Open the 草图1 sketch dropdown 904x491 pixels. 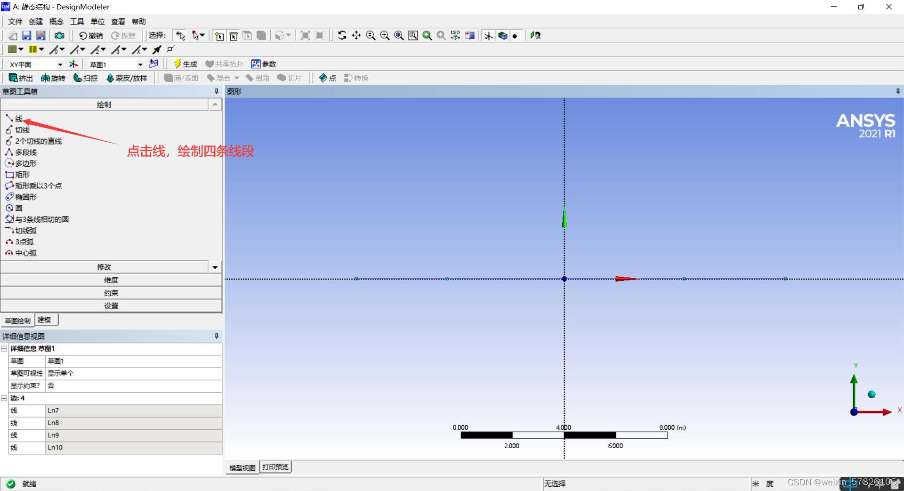click(x=140, y=64)
